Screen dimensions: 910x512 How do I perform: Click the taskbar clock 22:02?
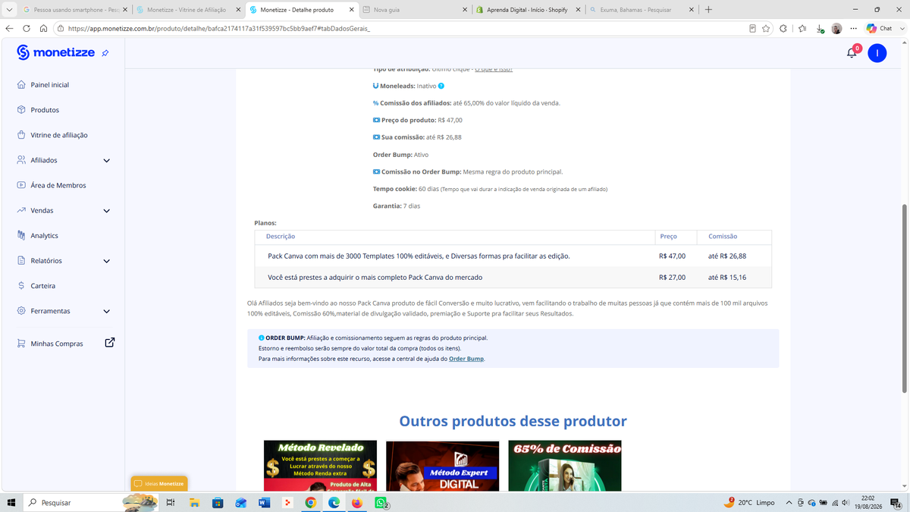coord(868,502)
